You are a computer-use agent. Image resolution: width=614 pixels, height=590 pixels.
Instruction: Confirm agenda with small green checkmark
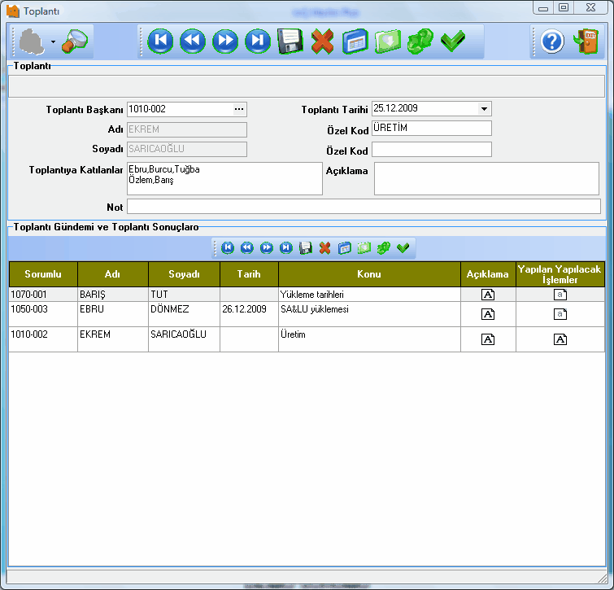click(403, 248)
